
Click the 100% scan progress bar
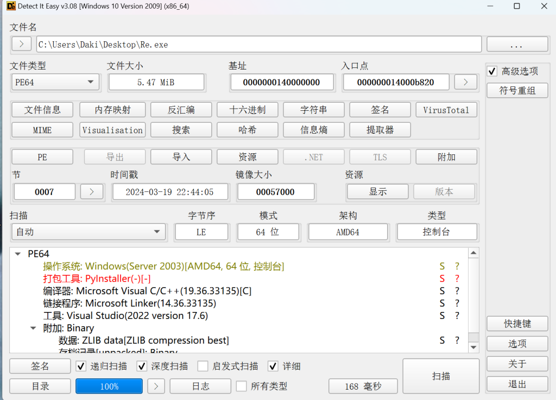coord(109,386)
